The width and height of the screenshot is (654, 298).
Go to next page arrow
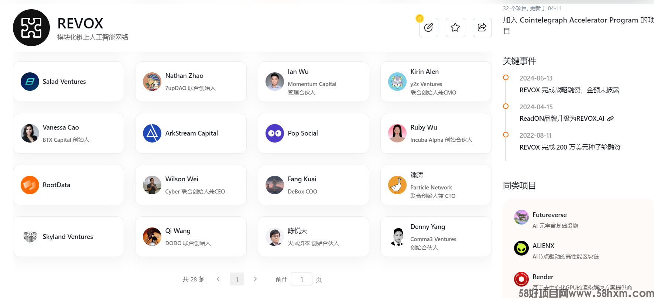click(x=255, y=279)
